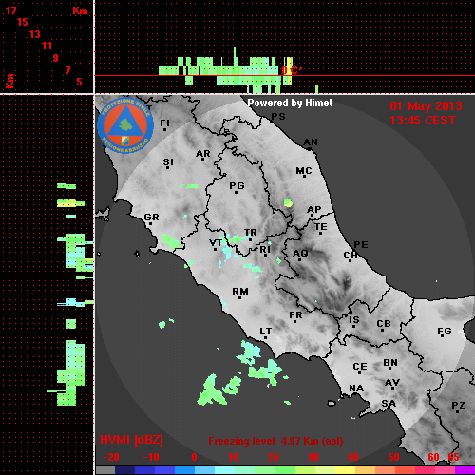Viewport: 475px width, 475px height.
Task: Click the 30 dBZ value on the legend
Action: tap(313, 457)
